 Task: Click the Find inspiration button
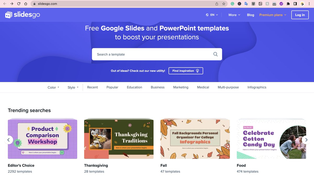186,71
